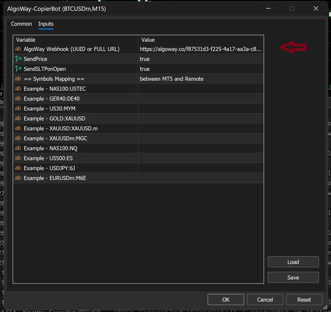Click the ab icon beside USDJPY:6J

pyautogui.click(x=18, y=168)
